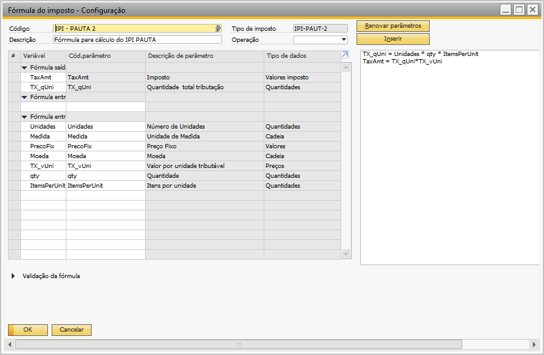544x355 pixels.
Task: Select TX_qUni in the Cód.parâmetro column
Action: 106,87
